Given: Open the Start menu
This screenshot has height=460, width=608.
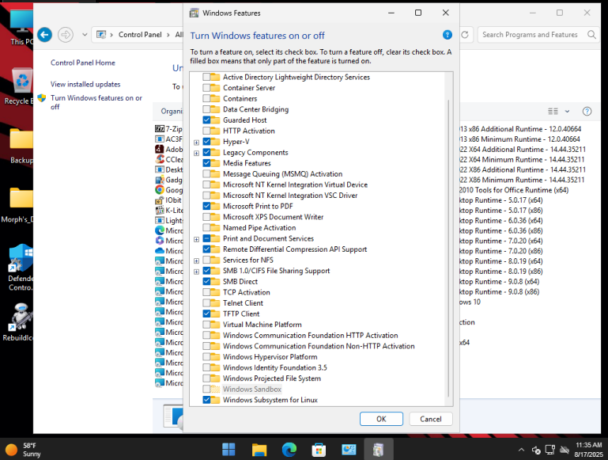Looking at the screenshot, I should tap(228, 450).
